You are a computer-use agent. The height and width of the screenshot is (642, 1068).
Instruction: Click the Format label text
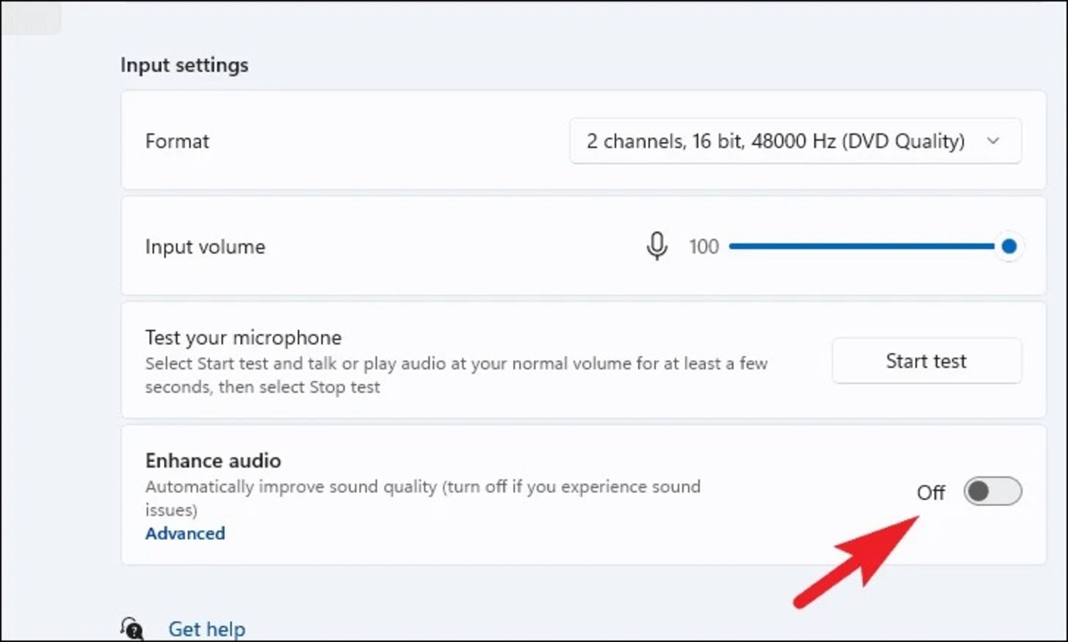click(177, 141)
